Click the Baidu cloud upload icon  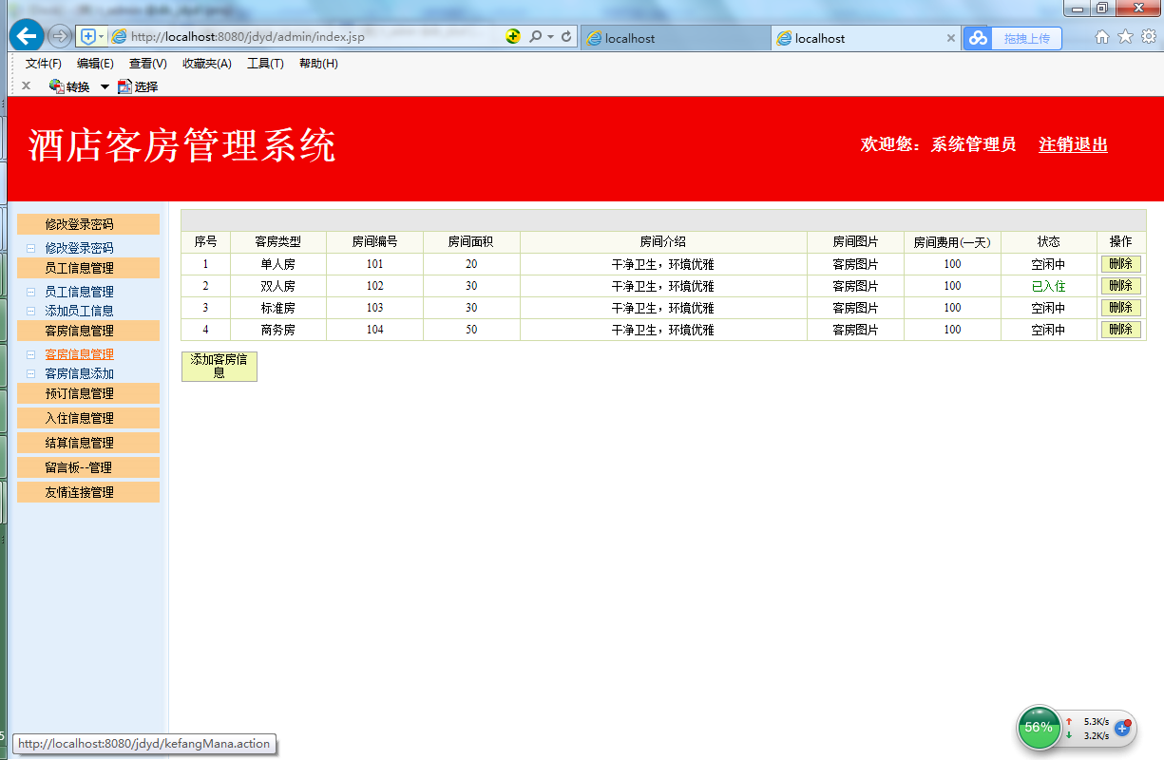point(978,38)
